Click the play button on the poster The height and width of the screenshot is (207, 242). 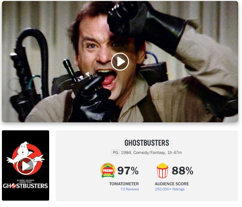[x=26, y=166]
